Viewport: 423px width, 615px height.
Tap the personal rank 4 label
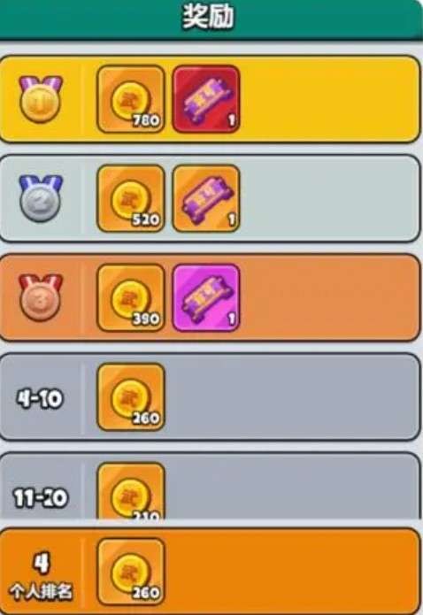click(x=41, y=577)
